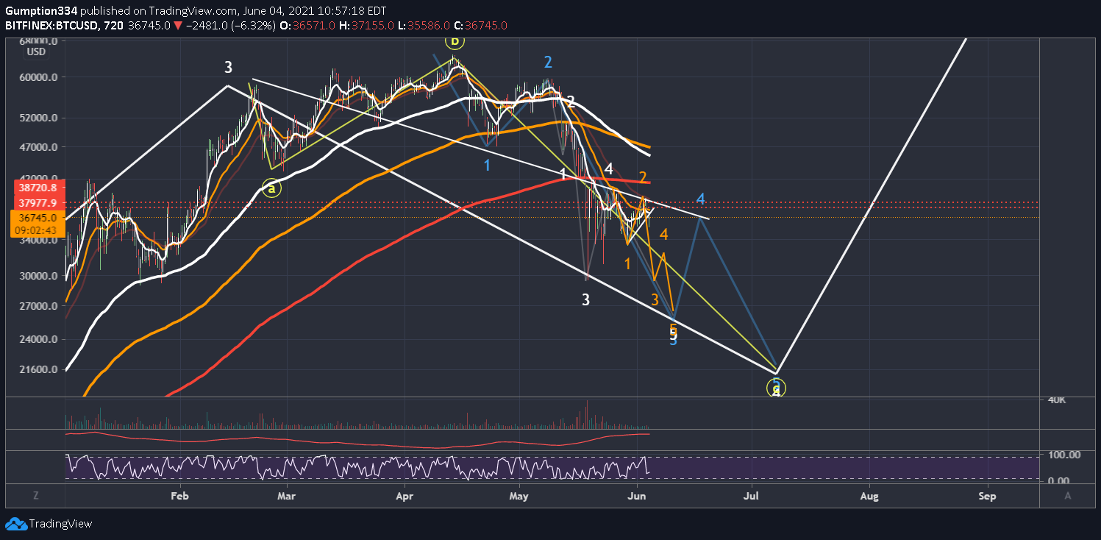Click the 40K volume scale label
1101x540 pixels.
tap(1057, 399)
